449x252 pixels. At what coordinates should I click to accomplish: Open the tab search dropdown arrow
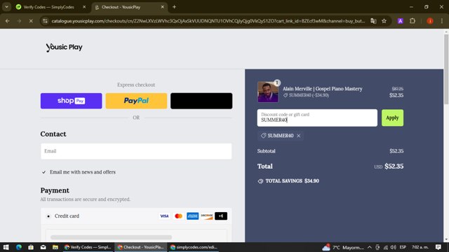pos(6,7)
